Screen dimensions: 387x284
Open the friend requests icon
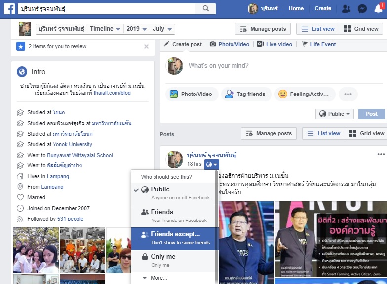pos(346,9)
